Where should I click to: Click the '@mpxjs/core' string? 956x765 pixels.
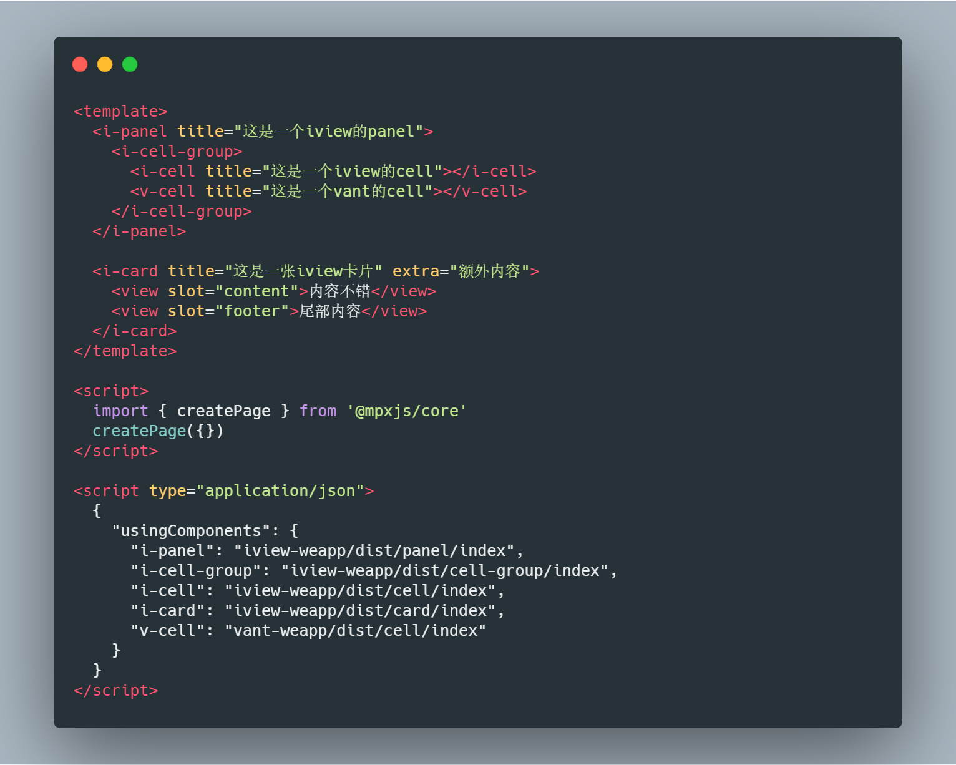(x=407, y=411)
